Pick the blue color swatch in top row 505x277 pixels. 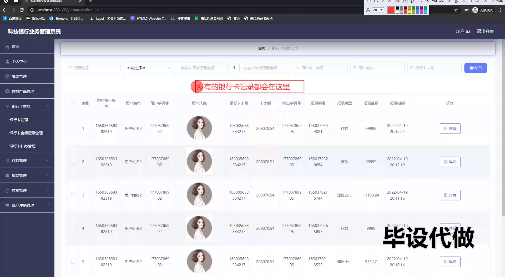click(417, 8)
